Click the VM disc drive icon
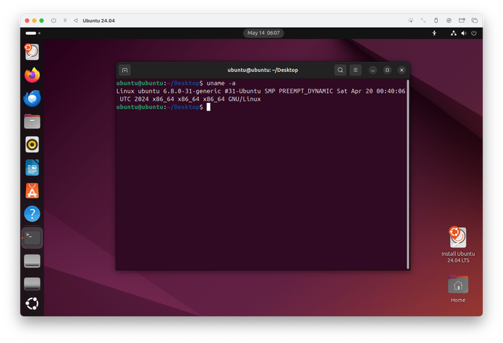Viewport: 503px width, 343px height. 449,21
